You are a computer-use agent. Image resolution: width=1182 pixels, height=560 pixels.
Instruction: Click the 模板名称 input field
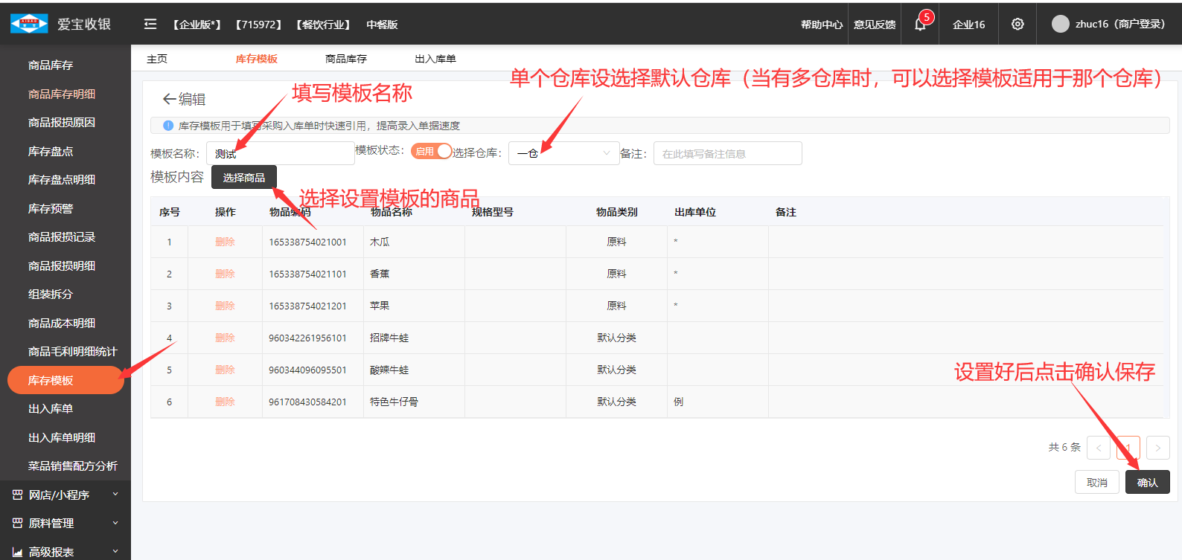tap(280, 153)
